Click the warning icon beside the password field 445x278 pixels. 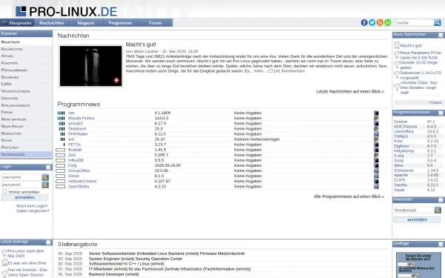click(x=45, y=185)
